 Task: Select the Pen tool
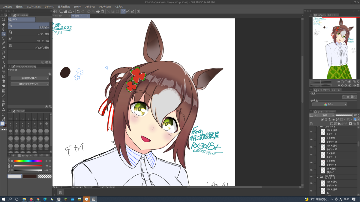coord(4,53)
